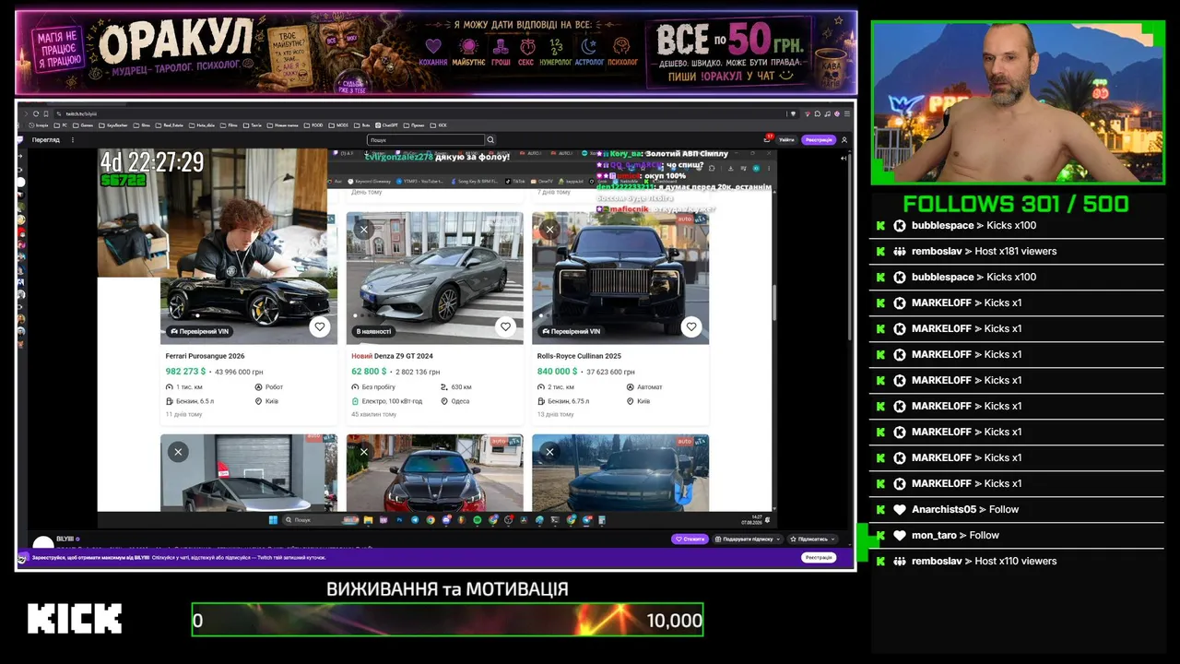Select the 'Перевірений VIN' badge on the Rolls-Royce

coord(571,331)
